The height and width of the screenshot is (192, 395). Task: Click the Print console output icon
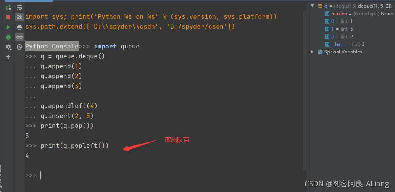pos(19,27)
